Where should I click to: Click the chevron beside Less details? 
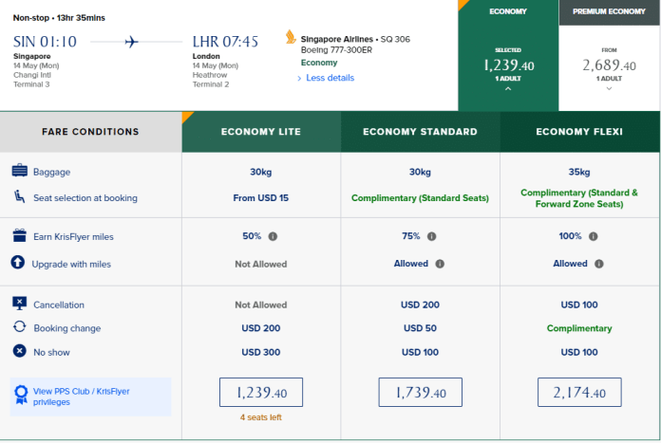tap(299, 79)
